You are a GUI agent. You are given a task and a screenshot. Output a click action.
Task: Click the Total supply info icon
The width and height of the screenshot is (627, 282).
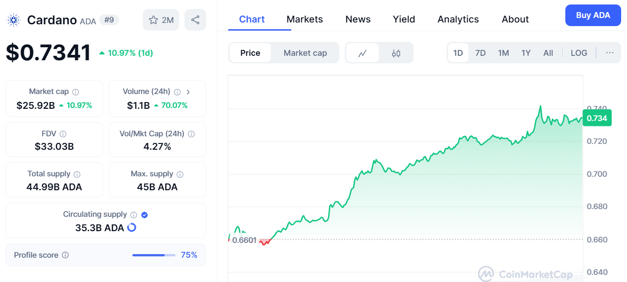[x=77, y=174]
